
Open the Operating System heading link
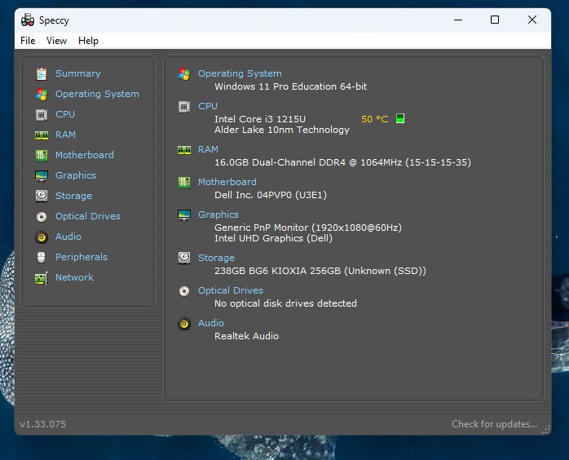pos(240,73)
